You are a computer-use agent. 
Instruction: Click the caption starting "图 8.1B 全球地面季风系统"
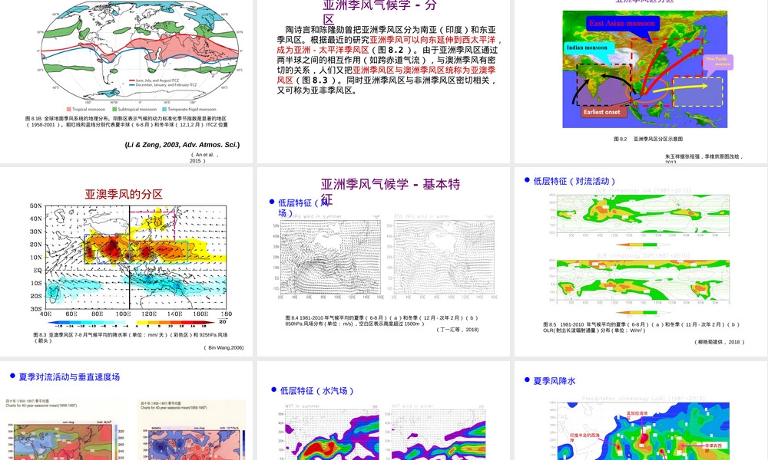point(127,121)
